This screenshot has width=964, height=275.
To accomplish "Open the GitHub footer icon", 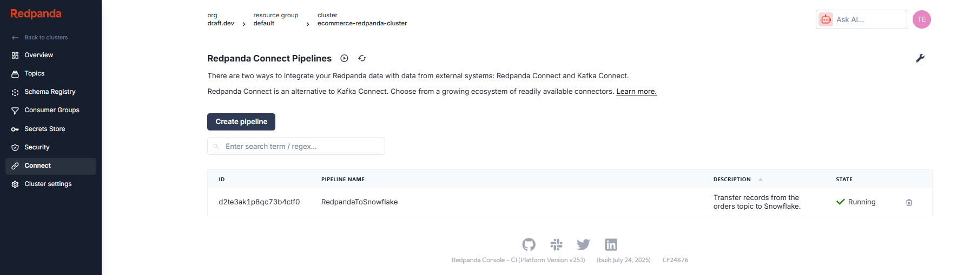I will click(x=529, y=244).
